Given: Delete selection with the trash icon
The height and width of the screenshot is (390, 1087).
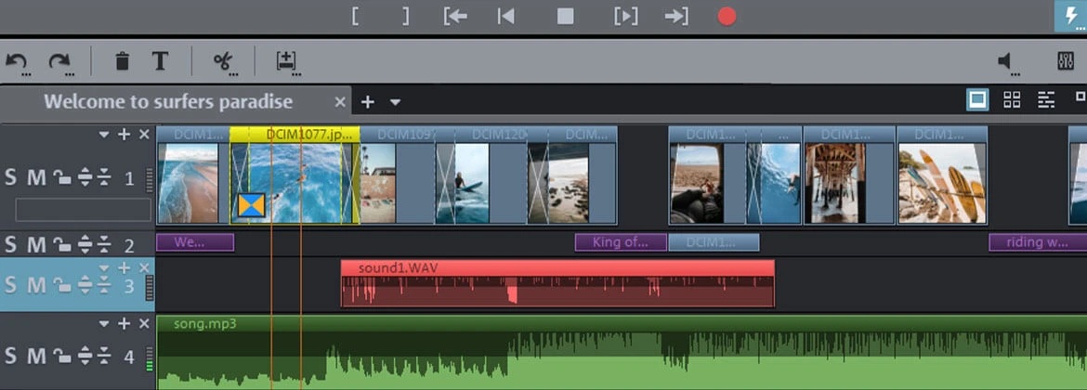Looking at the screenshot, I should [x=122, y=62].
